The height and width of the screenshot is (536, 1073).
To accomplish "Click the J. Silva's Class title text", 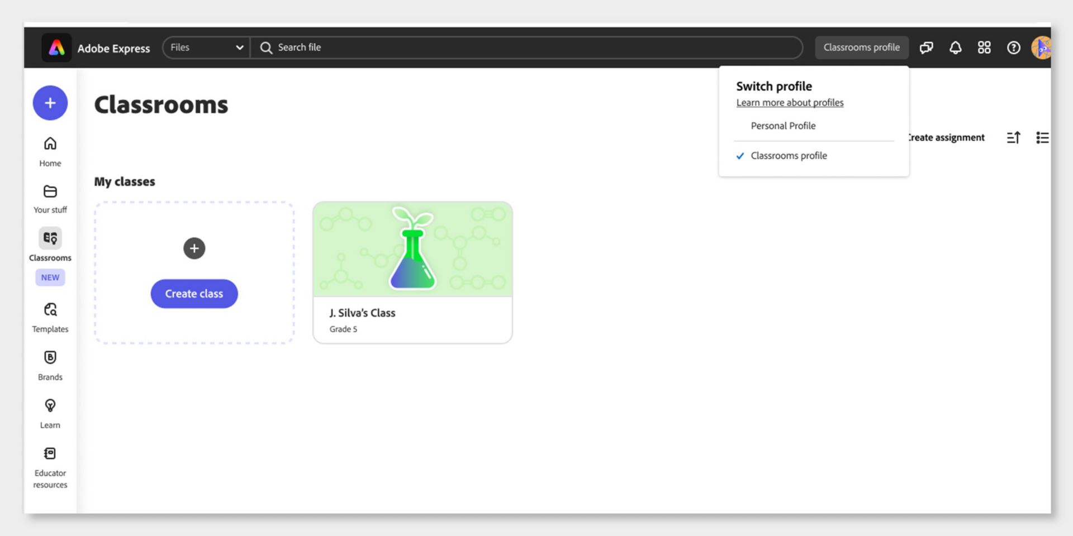I will click(x=362, y=313).
